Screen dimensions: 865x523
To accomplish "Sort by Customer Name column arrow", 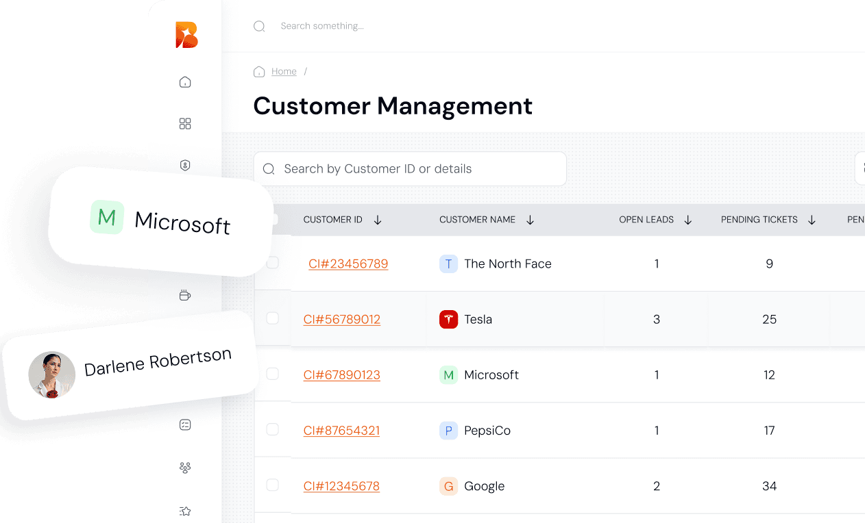I will tap(530, 220).
